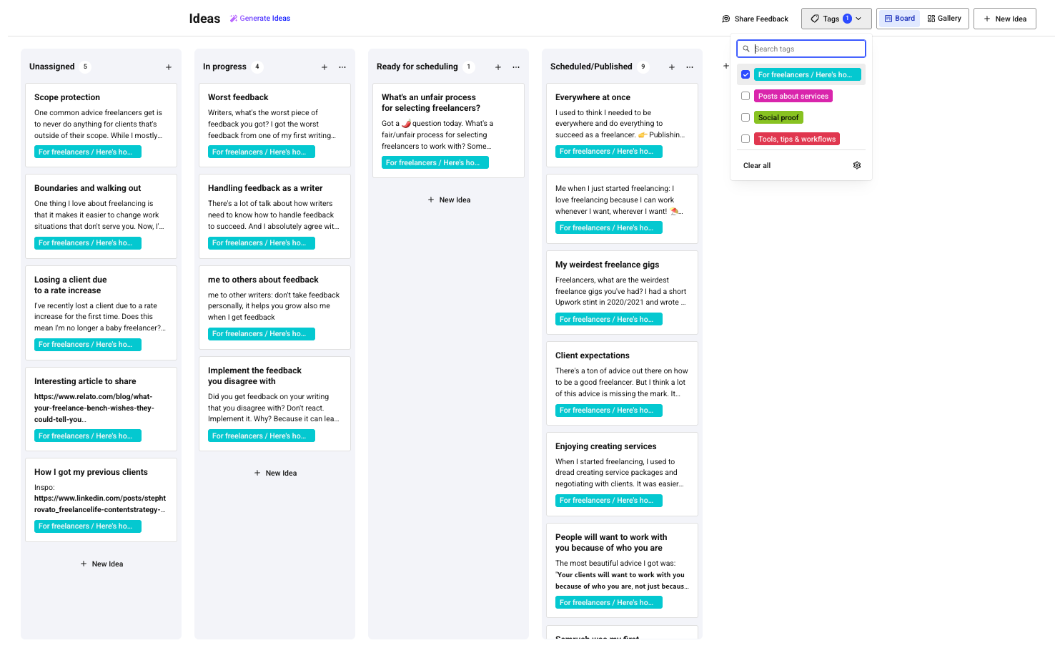The height and width of the screenshot is (648, 1055).
Task: Check the Tools, tips & workflows checkbox
Action: click(x=746, y=139)
